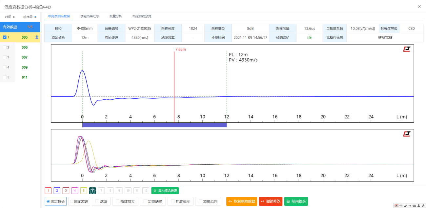Image resolution: width=426 pixels, height=208 pixels.
Task: Click the 设为结论通道 button
Action: tap(165, 191)
